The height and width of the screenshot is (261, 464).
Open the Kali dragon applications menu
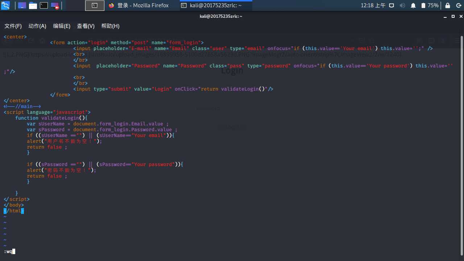(x=5, y=5)
